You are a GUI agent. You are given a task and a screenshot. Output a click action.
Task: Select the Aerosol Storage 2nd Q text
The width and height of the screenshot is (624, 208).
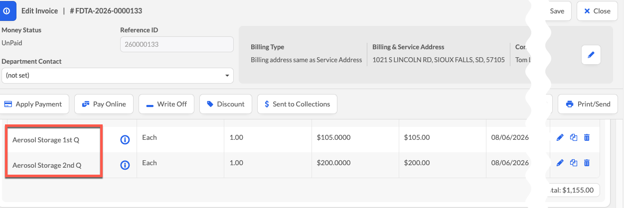[x=47, y=165]
